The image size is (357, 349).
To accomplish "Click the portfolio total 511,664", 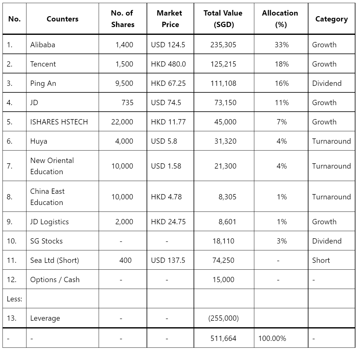I will tap(223, 338).
